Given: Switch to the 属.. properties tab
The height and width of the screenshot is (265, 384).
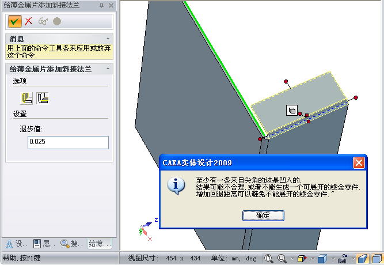Looking at the screenshot, I should tap(44, 244).
